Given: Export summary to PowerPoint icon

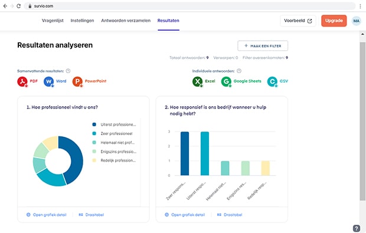Looking at the screenshot, I should pyautogui.click(x=77, y=81).
